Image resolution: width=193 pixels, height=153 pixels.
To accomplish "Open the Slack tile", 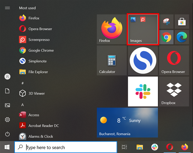I will click(x=143, y=92).
